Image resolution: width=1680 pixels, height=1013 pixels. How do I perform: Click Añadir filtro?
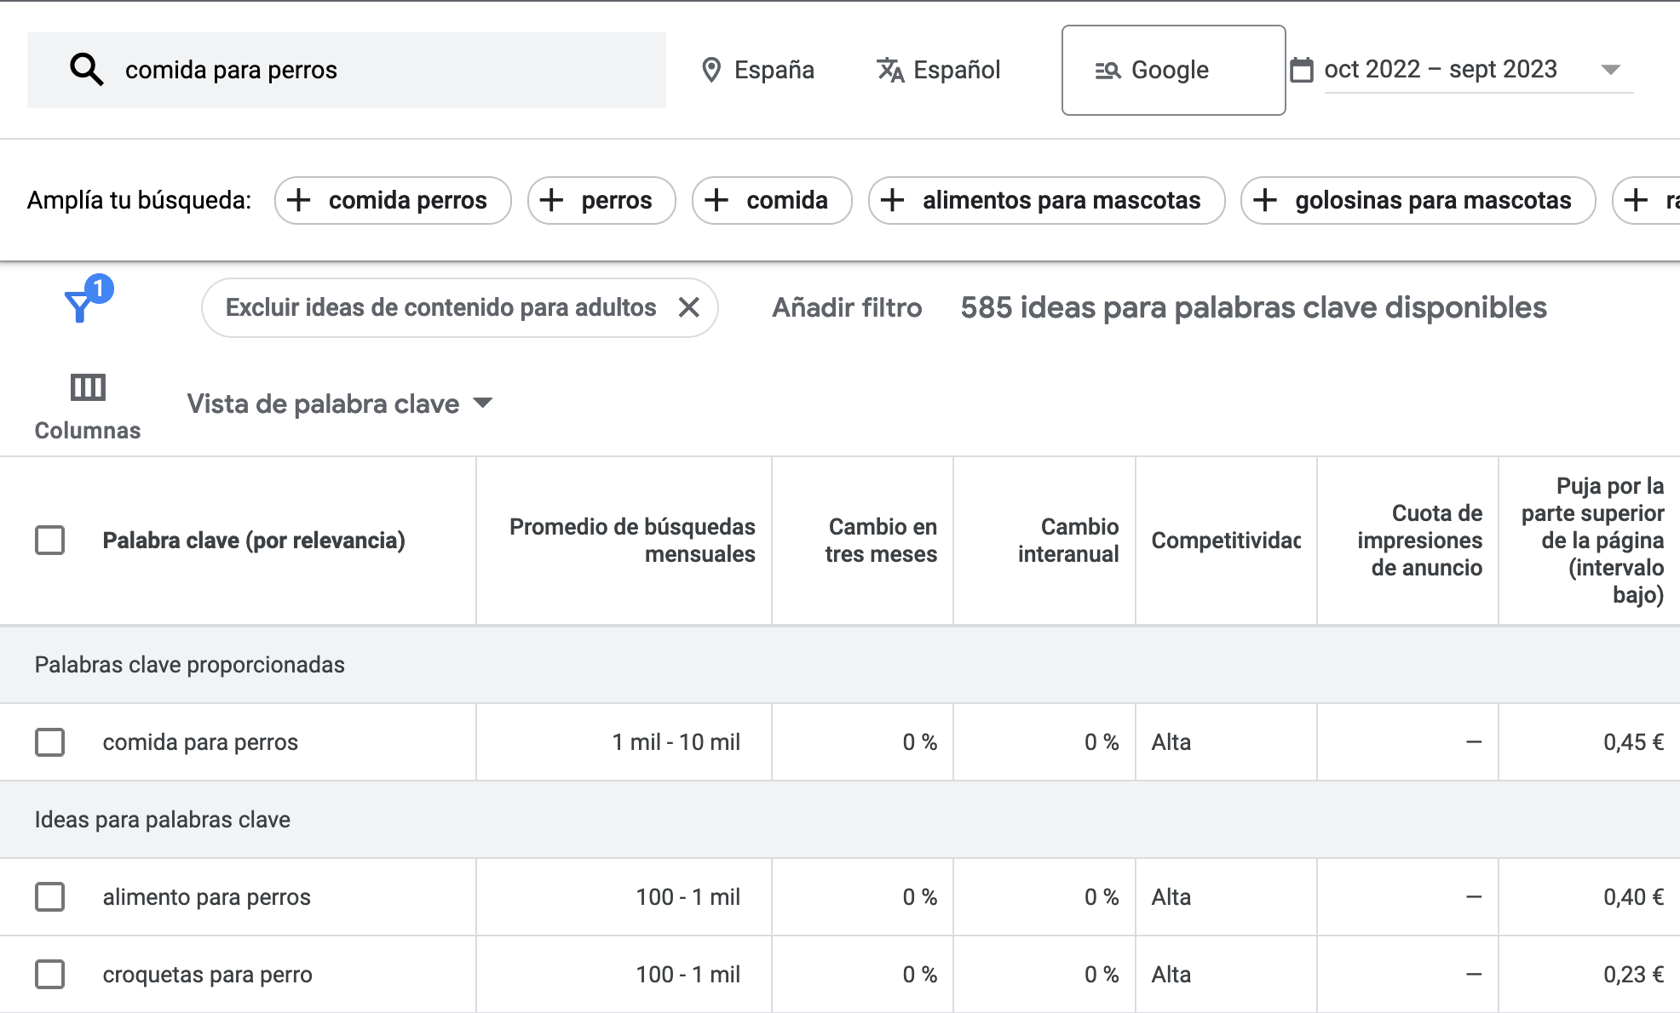point(848,307)
